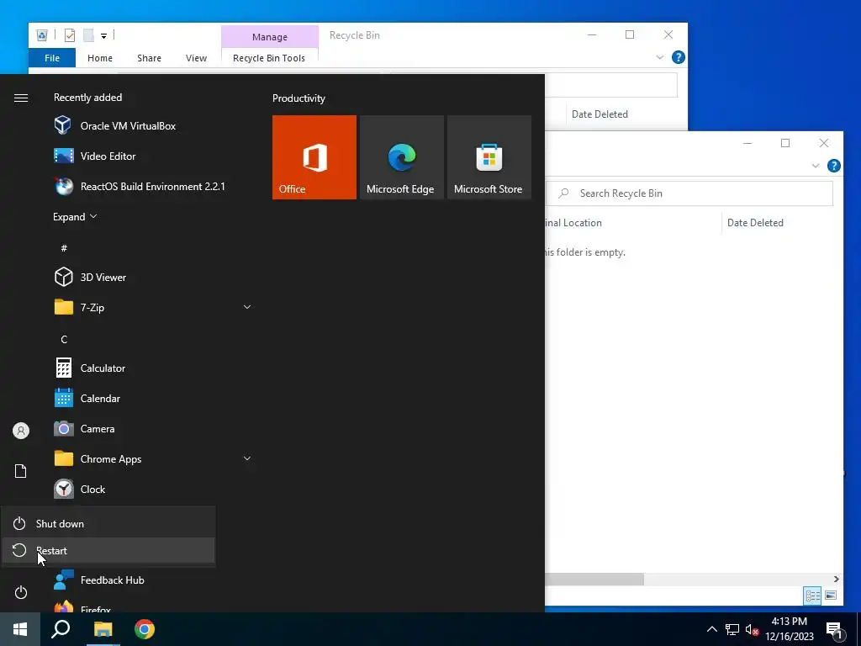Switch to details view button

813,596
